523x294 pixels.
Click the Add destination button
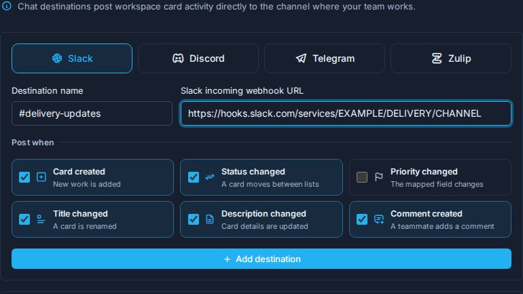click(261, 259)
